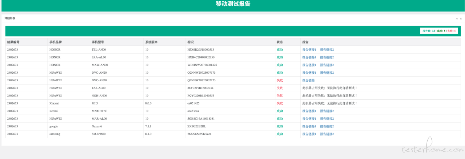Open 报告链接2 for Redmi M2007J17C
The width and height of the screenshot is (465, 159).
click(x=327, y=111)
